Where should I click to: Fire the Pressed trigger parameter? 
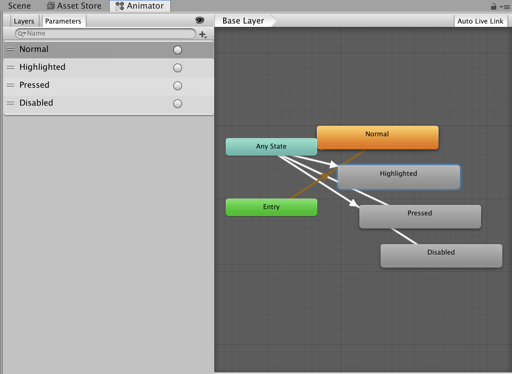177,85
